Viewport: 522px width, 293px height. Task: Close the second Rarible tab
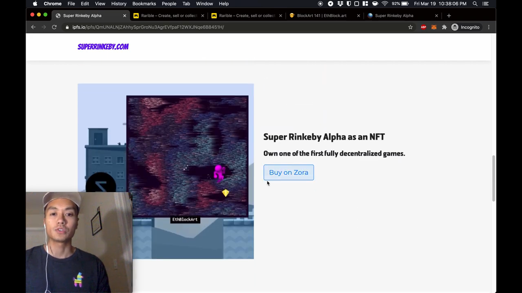coord(281,15)
